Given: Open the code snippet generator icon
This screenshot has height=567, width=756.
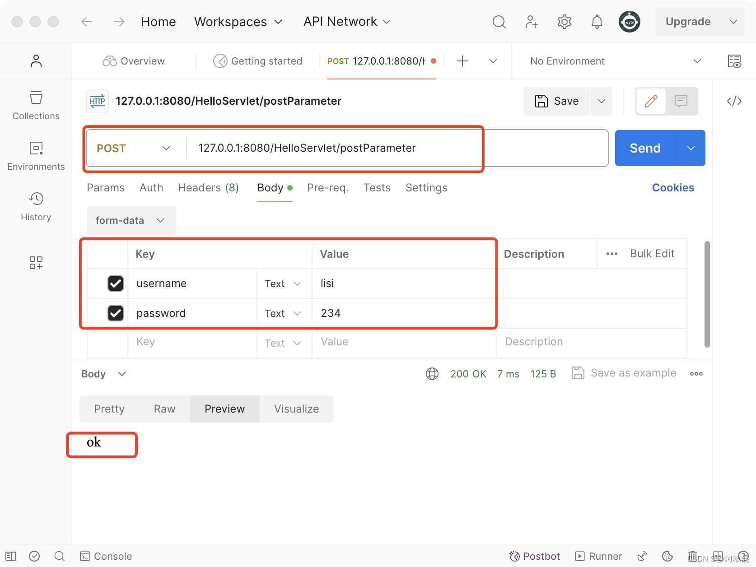Looking at the screenshot, I should click(x=734, y=101).
